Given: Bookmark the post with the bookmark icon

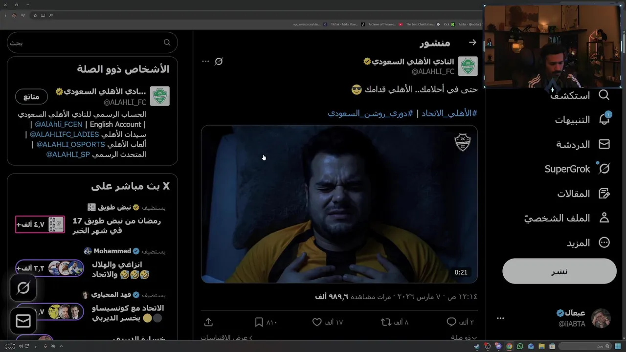Looking at the screenshot, I should click(259, 322).
